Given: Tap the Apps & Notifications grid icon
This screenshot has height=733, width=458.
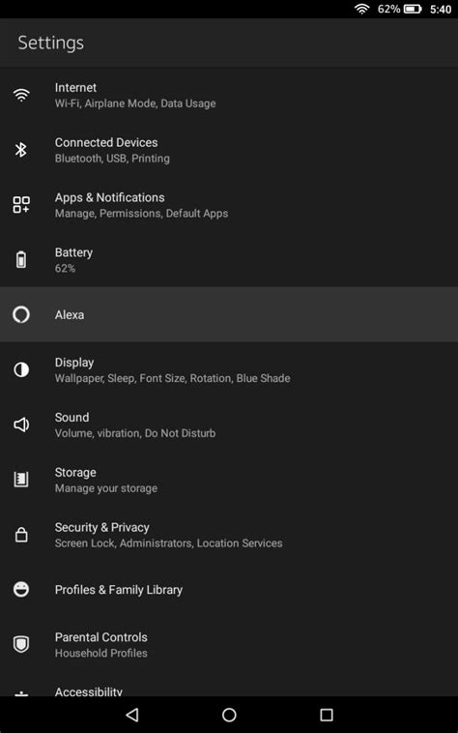Looking at the screenshot, I should (21, 205).
